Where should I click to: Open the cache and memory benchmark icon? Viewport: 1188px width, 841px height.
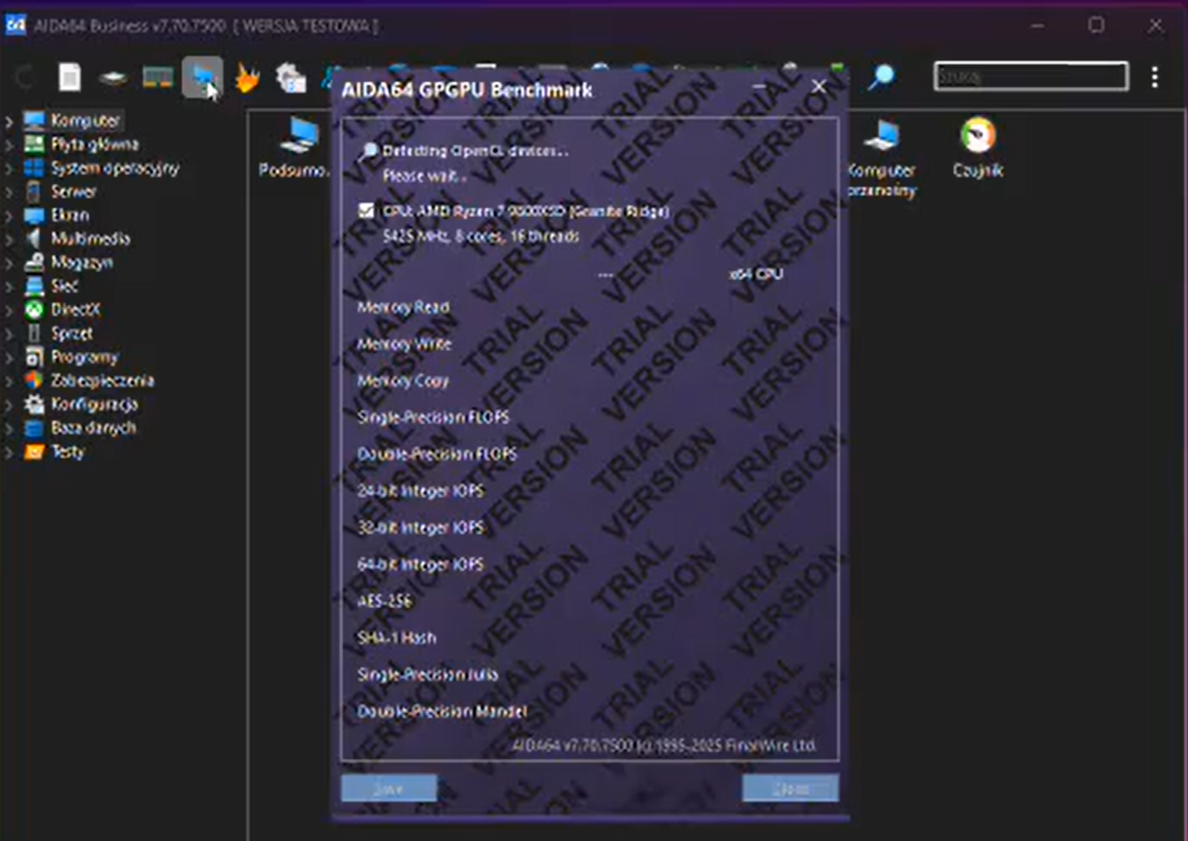[157, 78]
